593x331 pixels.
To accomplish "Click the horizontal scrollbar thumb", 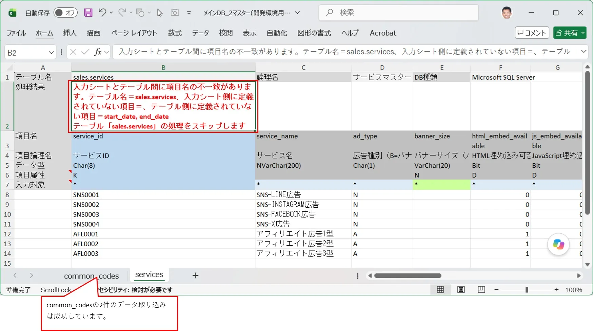I will pyautogui.click(x=408, y=276).
